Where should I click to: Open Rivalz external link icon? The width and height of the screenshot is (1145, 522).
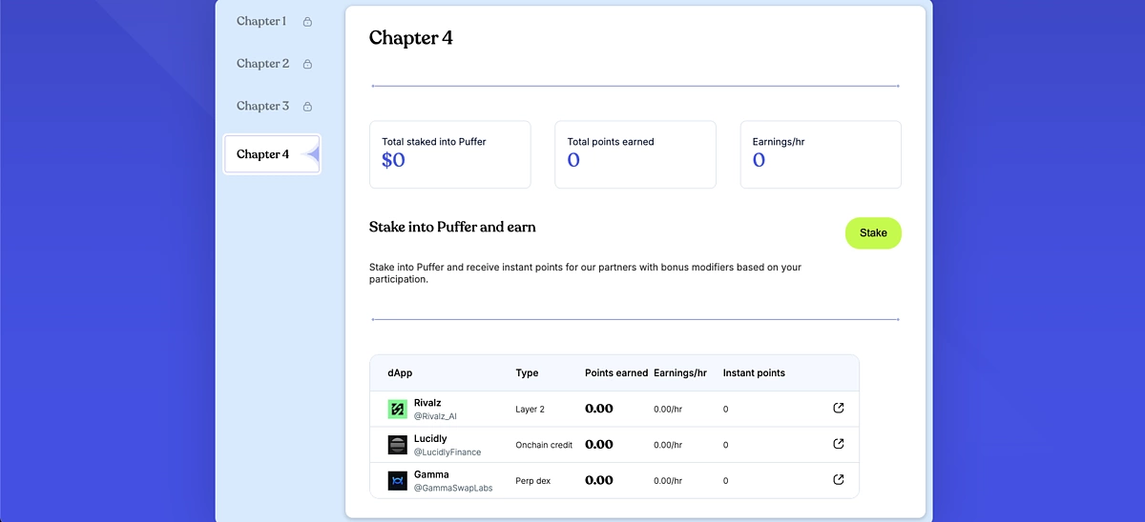click(839, 408)
